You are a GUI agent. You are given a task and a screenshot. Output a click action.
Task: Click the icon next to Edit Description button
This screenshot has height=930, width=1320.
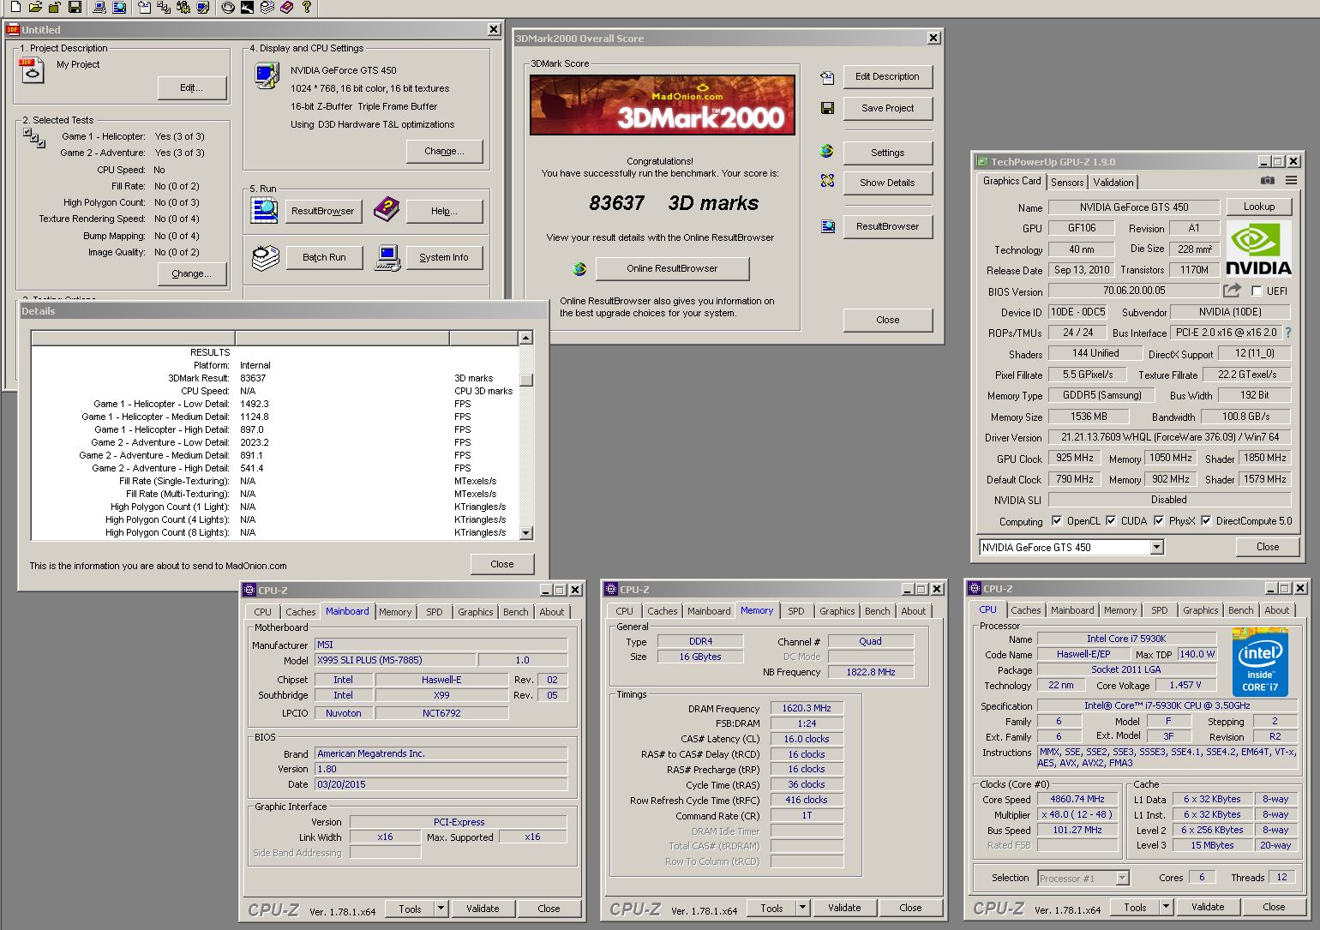827,77
